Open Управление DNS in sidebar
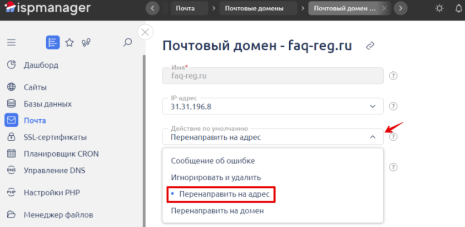Viewport: 465px width, 227px height. [x=54, y=171]
